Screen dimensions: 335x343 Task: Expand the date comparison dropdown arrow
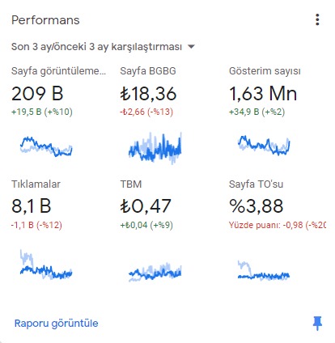click(x=191, y=47)
